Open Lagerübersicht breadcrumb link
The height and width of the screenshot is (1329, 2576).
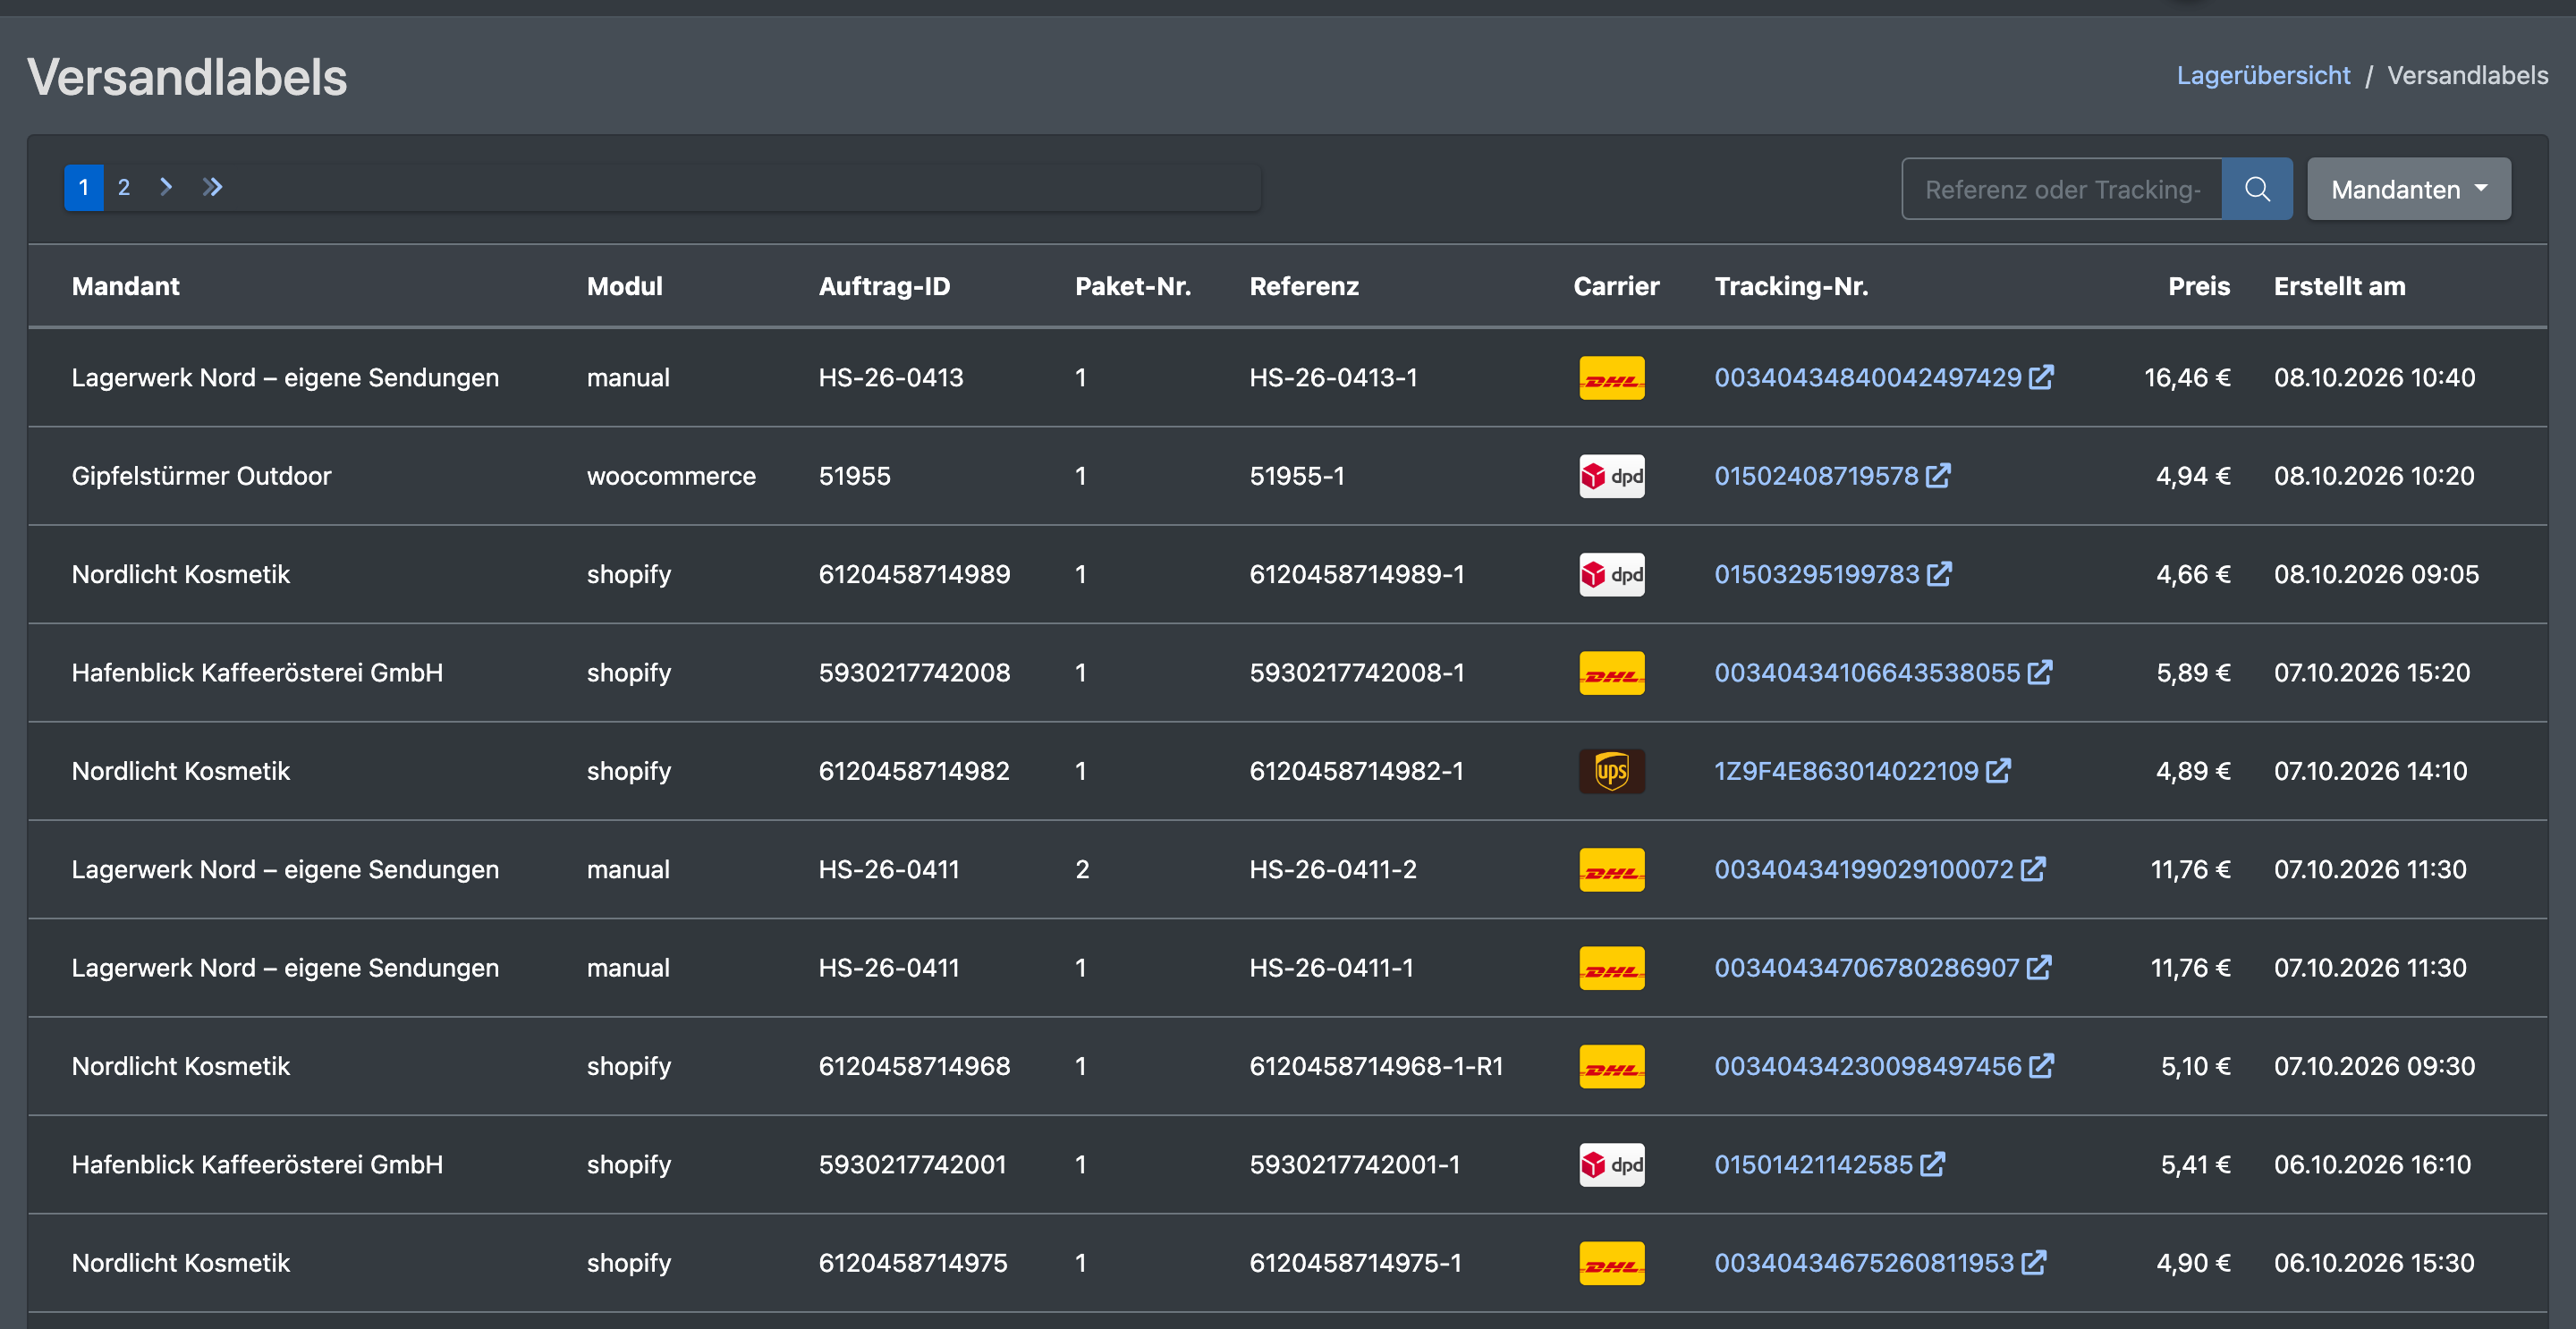pyautogui.click(x=2263, y=75)
